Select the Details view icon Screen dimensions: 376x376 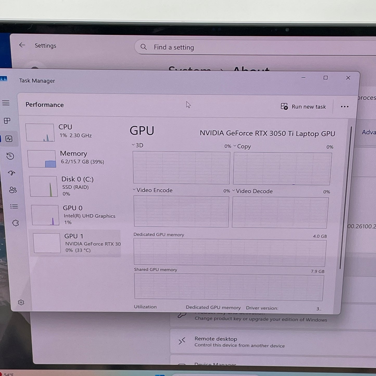point(14,207)
